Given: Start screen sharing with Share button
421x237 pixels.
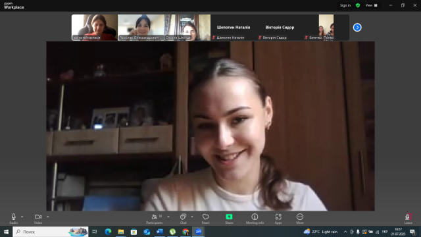Looking at the screenshot, I should pos(229,219).
